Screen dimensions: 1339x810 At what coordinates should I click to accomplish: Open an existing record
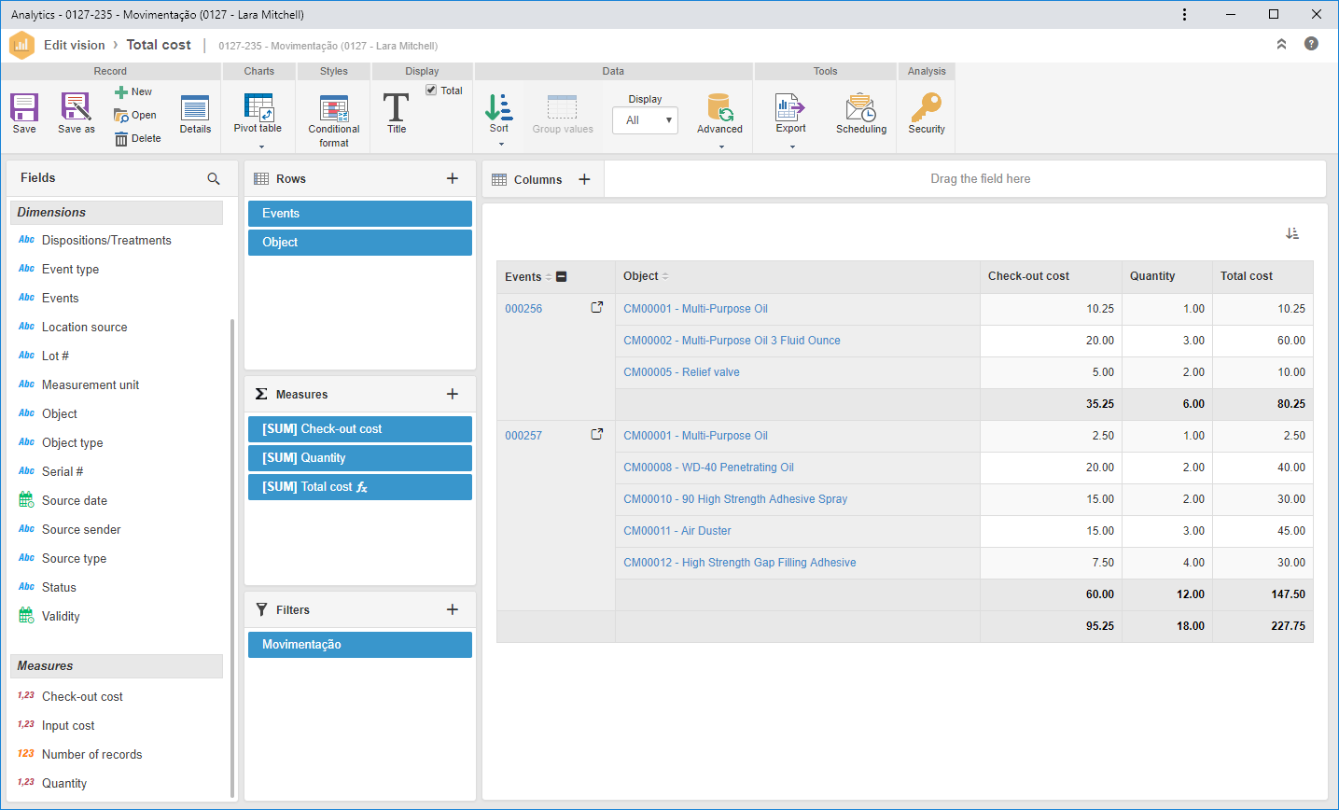(x=135, y=115)
